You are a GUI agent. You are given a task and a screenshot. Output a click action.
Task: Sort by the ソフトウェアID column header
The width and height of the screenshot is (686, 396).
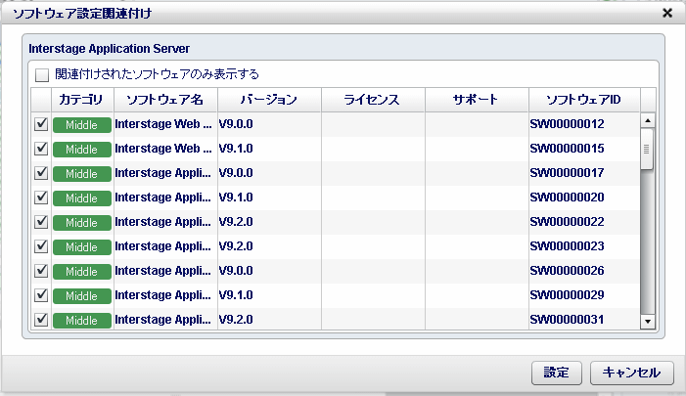(584, 100)
